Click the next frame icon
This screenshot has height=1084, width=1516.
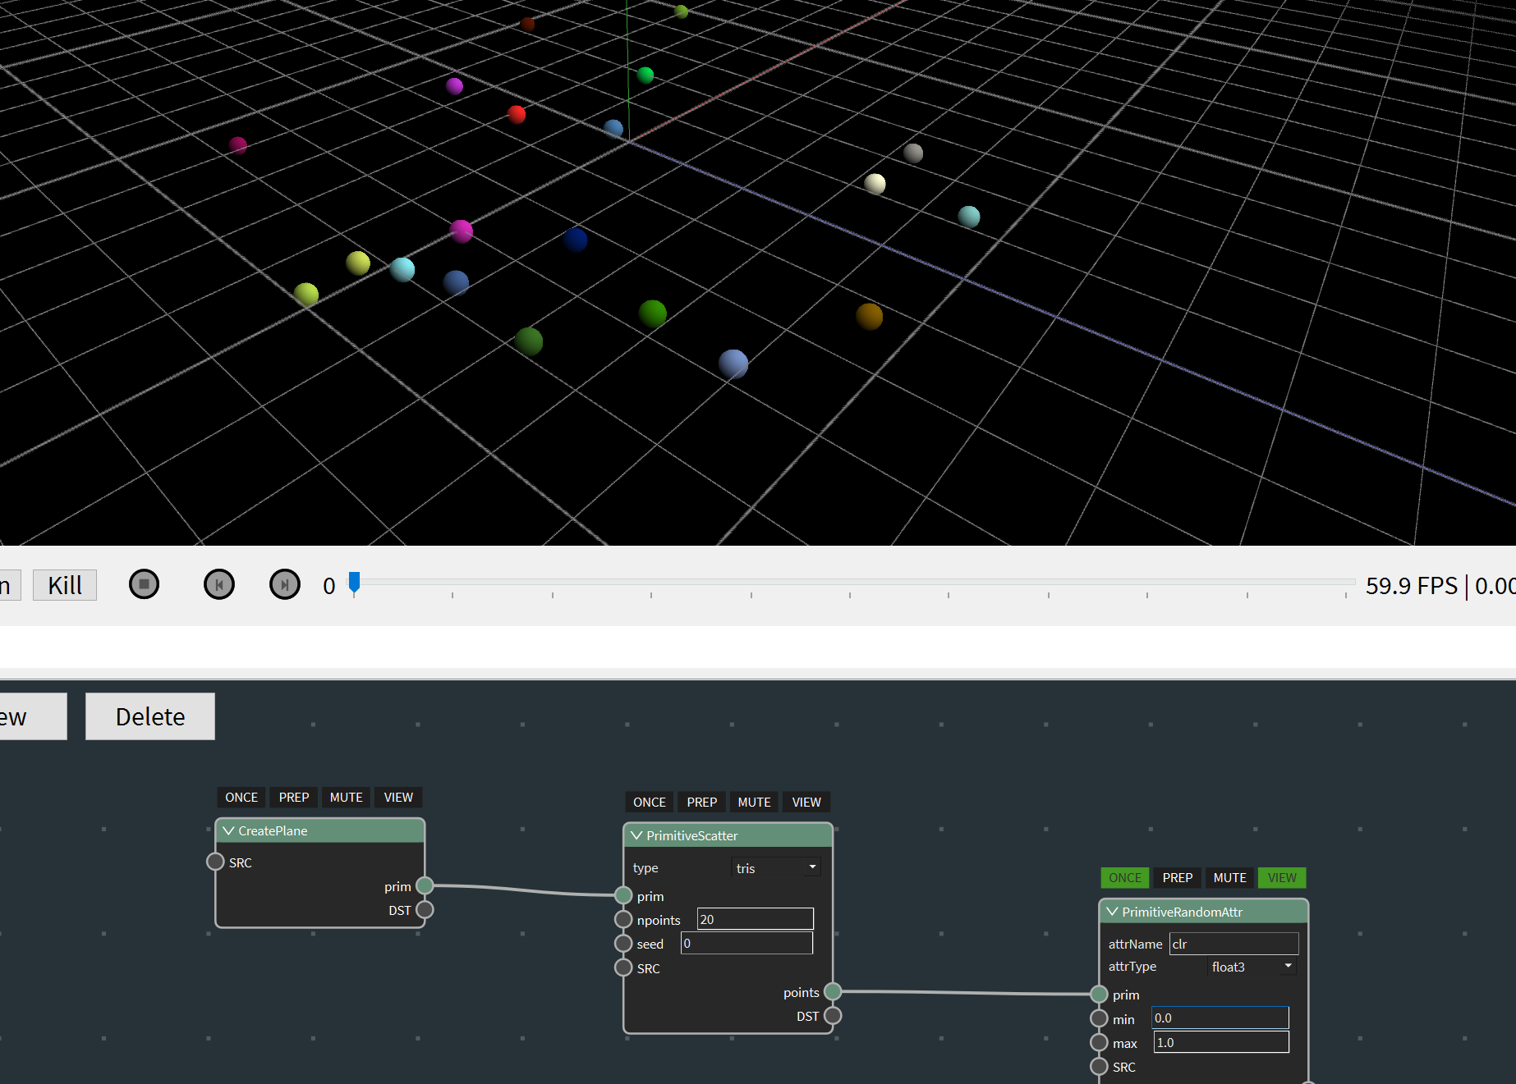(x=285, y=584)
